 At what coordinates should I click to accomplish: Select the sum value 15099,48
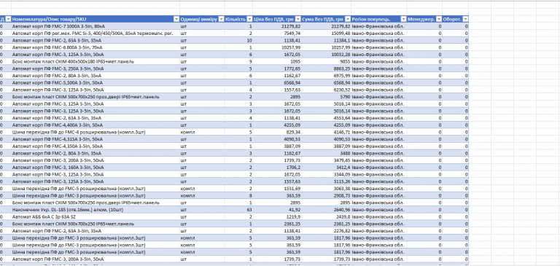click(326, 34)
